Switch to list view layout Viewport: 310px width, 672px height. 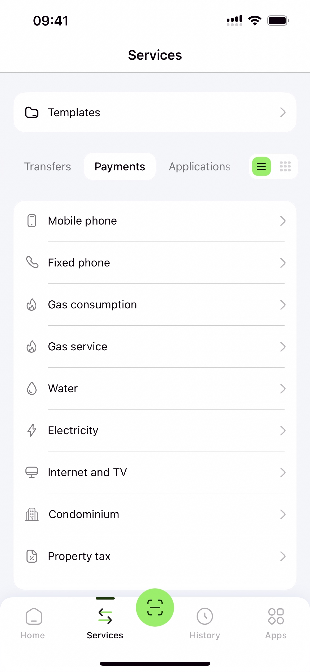click(x=261, y=166)
